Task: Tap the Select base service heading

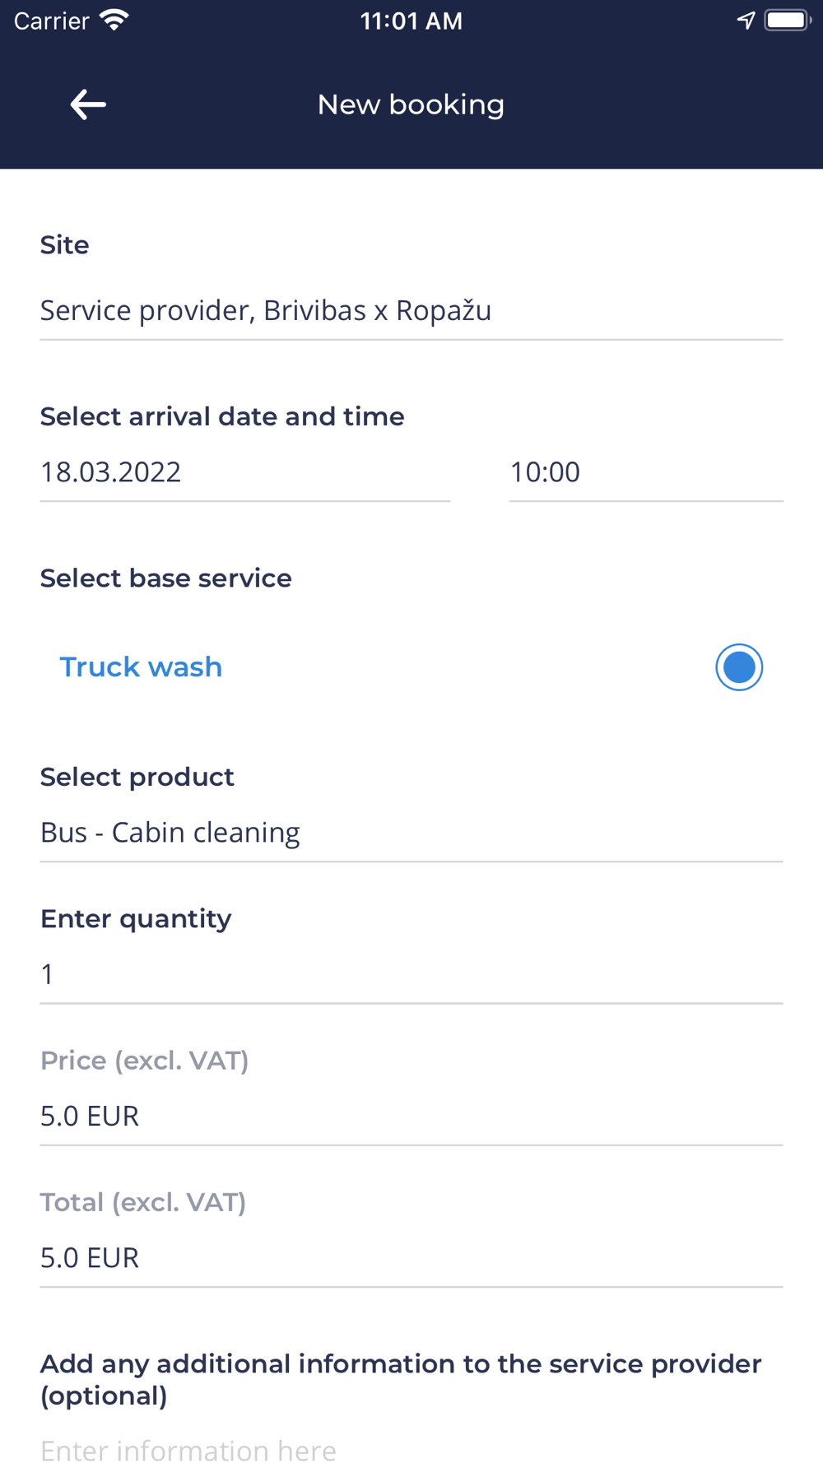Action: click(165, 578)
